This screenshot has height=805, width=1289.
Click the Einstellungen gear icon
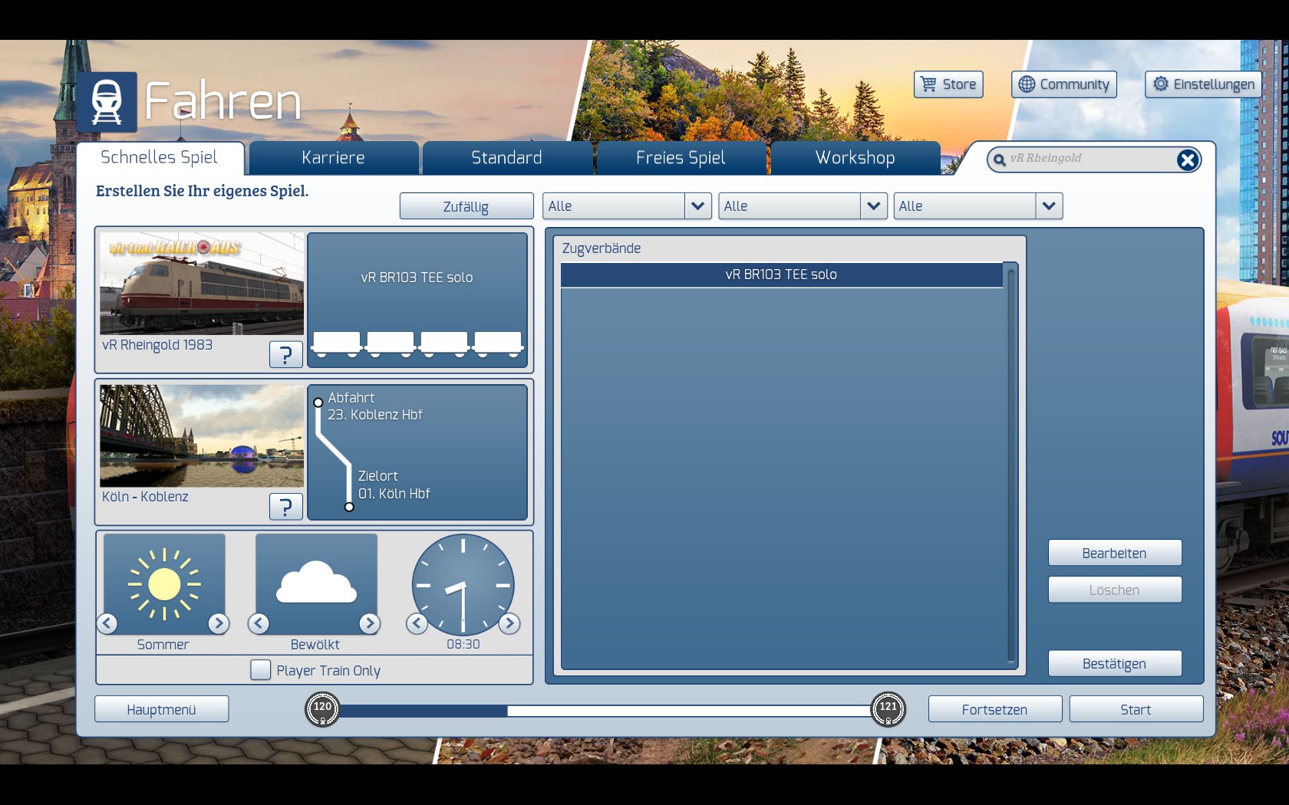(1161, 84)
